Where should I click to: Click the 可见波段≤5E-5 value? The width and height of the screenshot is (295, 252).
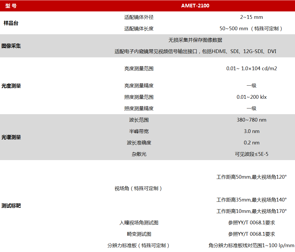251,154
